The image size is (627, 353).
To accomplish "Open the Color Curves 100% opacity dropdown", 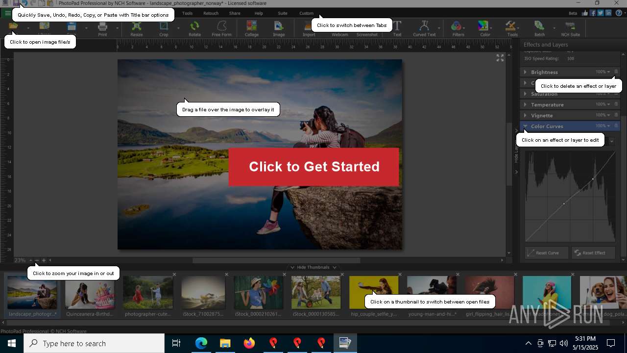I will [x=603, y=126].
